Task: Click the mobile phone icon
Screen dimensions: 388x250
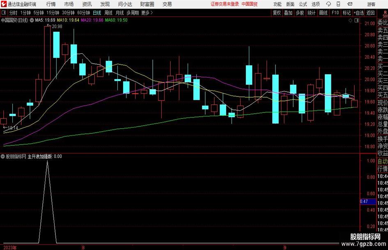Action: pyautogui.click(x=338, y=4)
